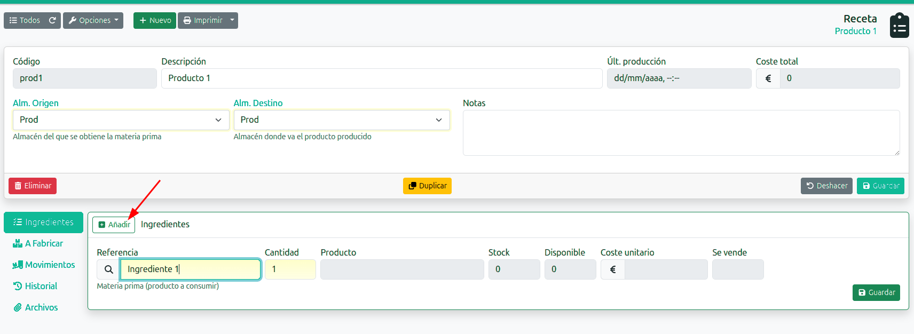The image size is (914, 334).
Task: Click the Stock field
Action: (514, 269)
